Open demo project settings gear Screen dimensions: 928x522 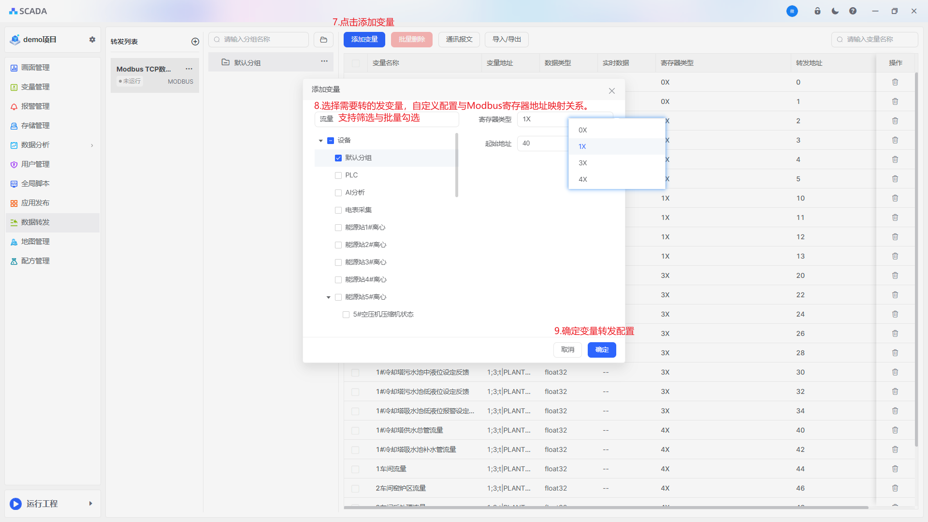click(92, 40)
